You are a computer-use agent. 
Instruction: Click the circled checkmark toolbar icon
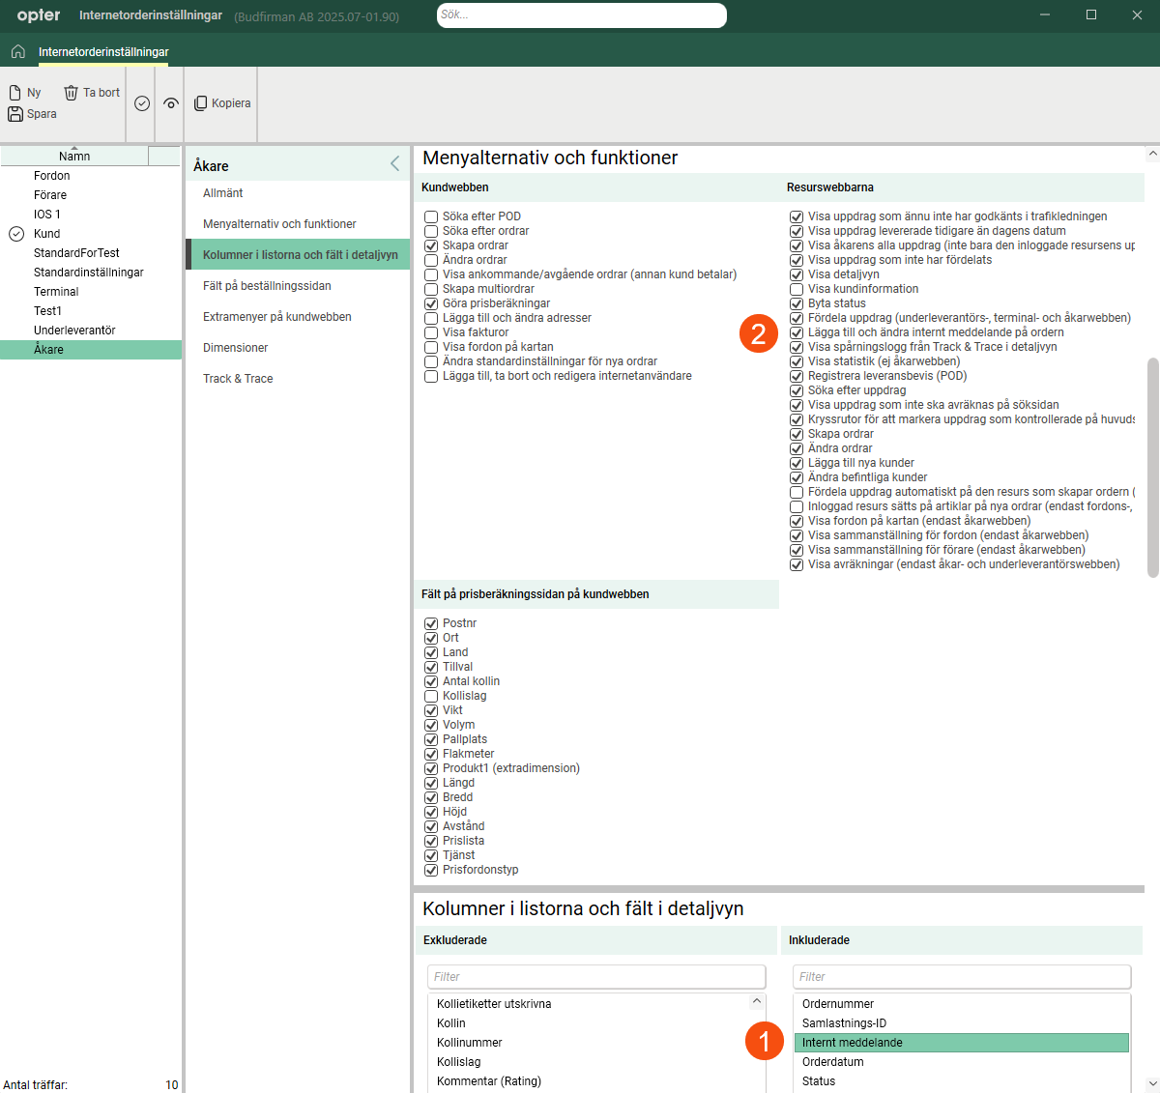tap(142, 103)
